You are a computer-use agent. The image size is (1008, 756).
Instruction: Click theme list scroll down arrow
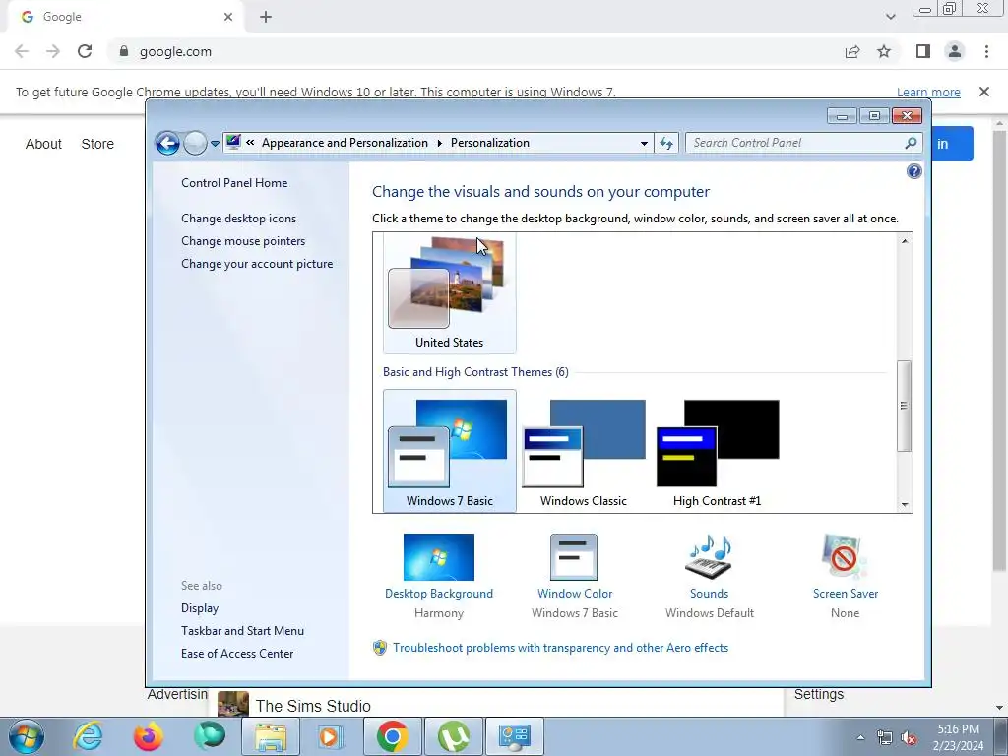point(905,505)
